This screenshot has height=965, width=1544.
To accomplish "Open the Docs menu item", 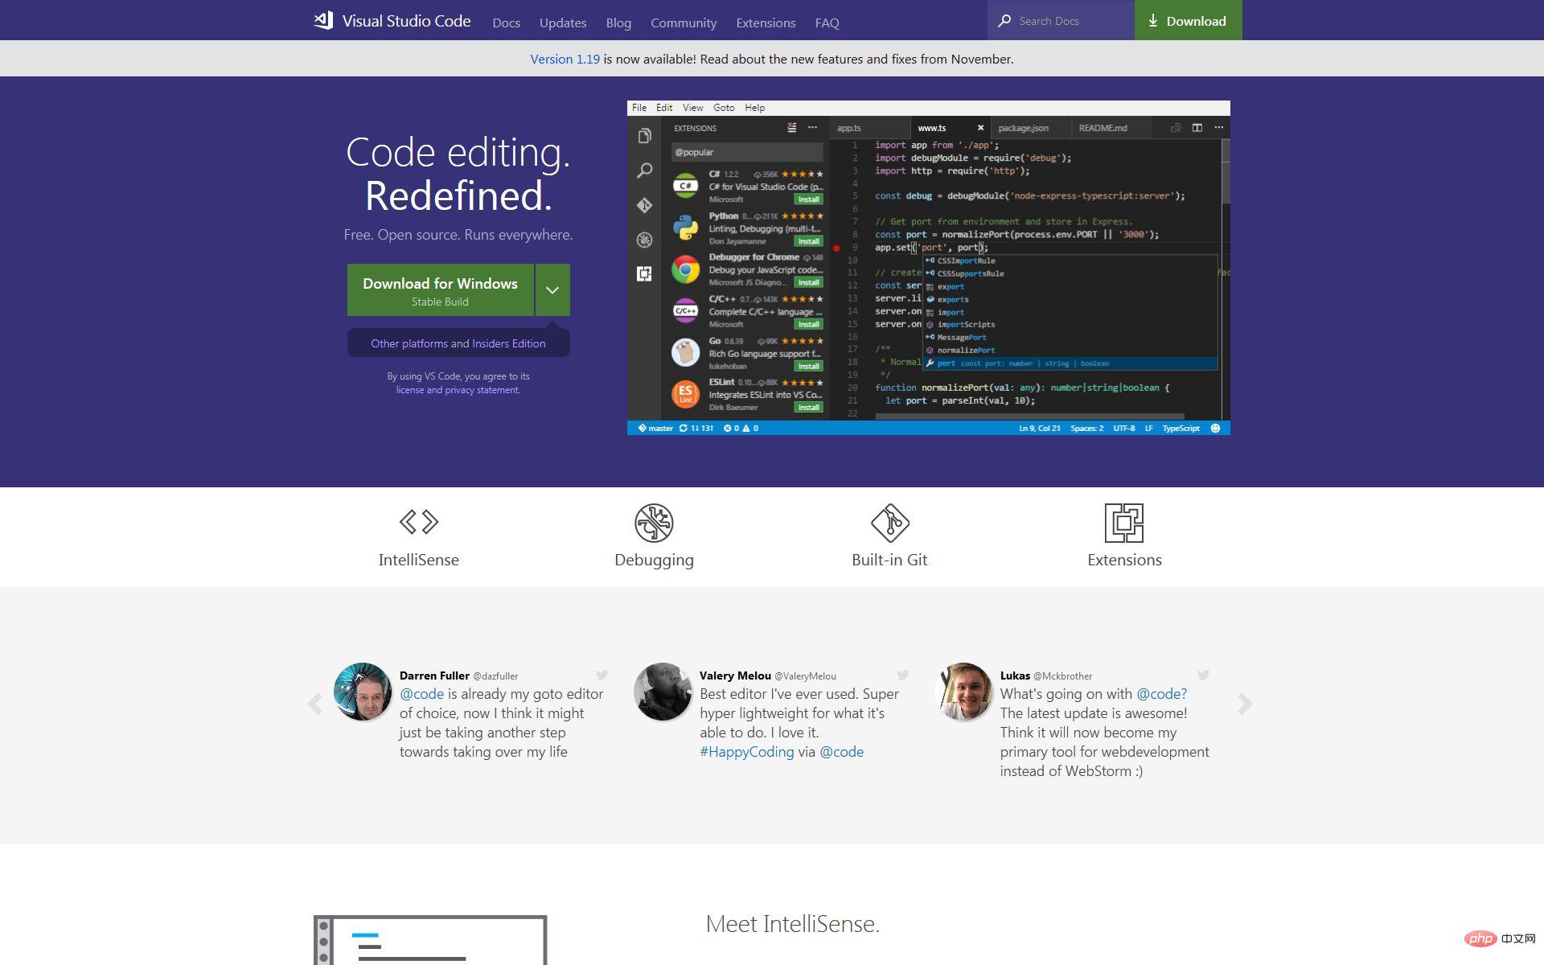I will click(x=506, y=23).
